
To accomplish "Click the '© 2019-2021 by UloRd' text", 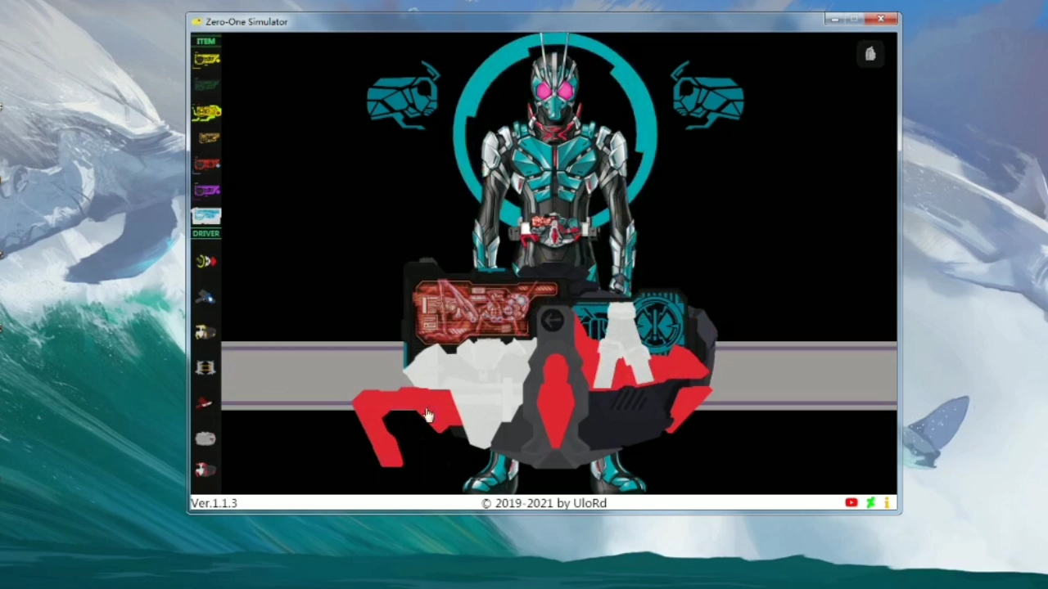I will click(544, 503).
